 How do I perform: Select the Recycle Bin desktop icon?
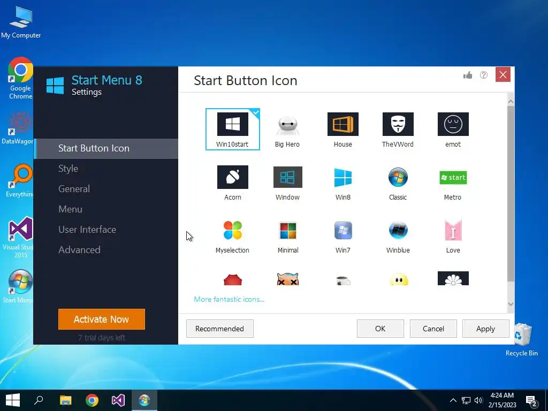coord(521,340)
